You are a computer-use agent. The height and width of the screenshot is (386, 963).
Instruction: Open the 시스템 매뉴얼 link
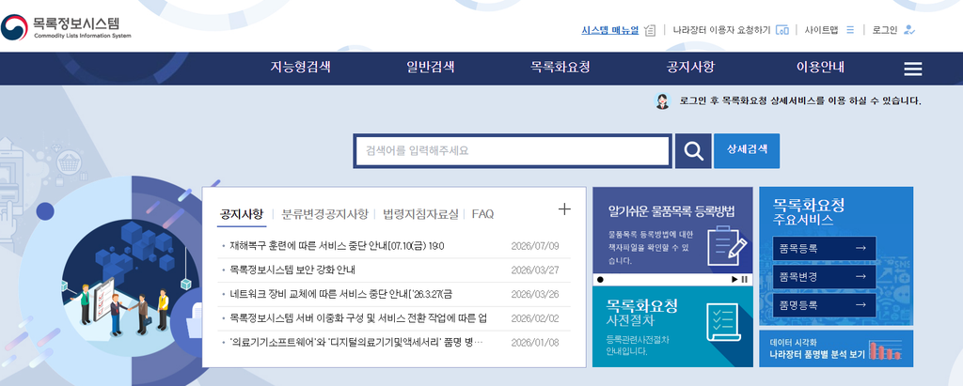point(609,29)
